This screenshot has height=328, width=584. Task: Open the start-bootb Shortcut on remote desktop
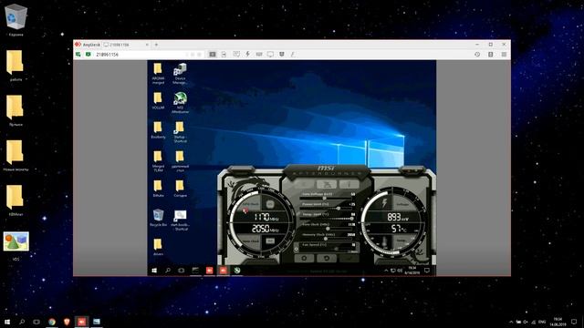coord(181,220)
